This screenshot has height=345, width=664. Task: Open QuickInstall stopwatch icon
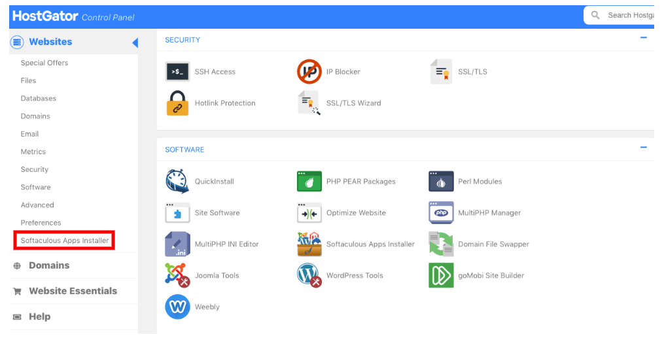(177, 182)
